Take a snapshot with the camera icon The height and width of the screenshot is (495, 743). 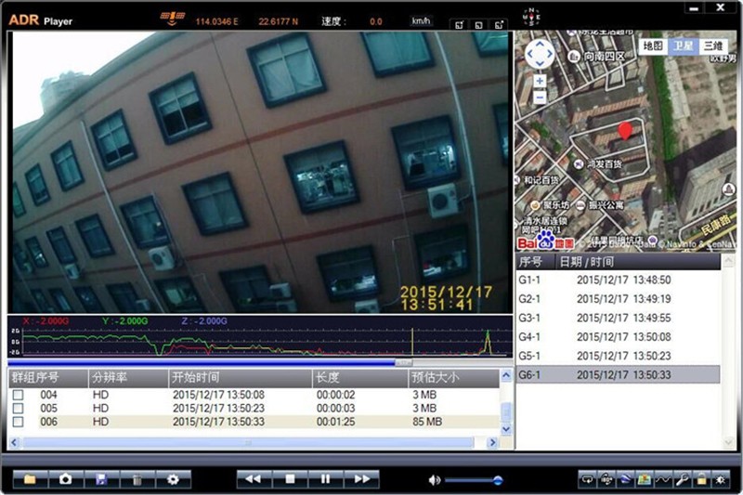point(65,479)
